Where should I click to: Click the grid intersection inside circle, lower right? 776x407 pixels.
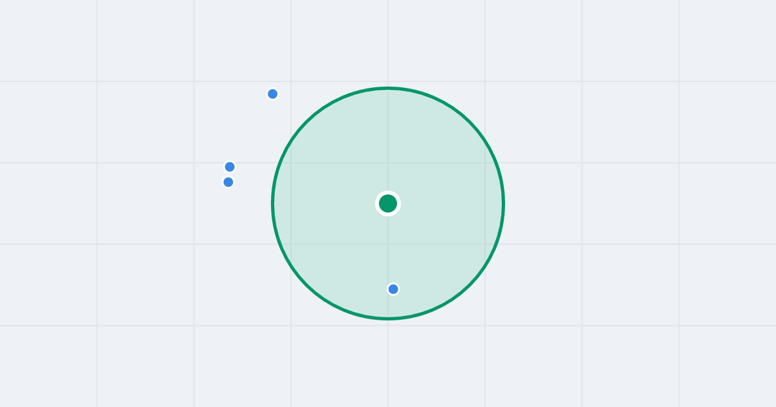[485, 244]
